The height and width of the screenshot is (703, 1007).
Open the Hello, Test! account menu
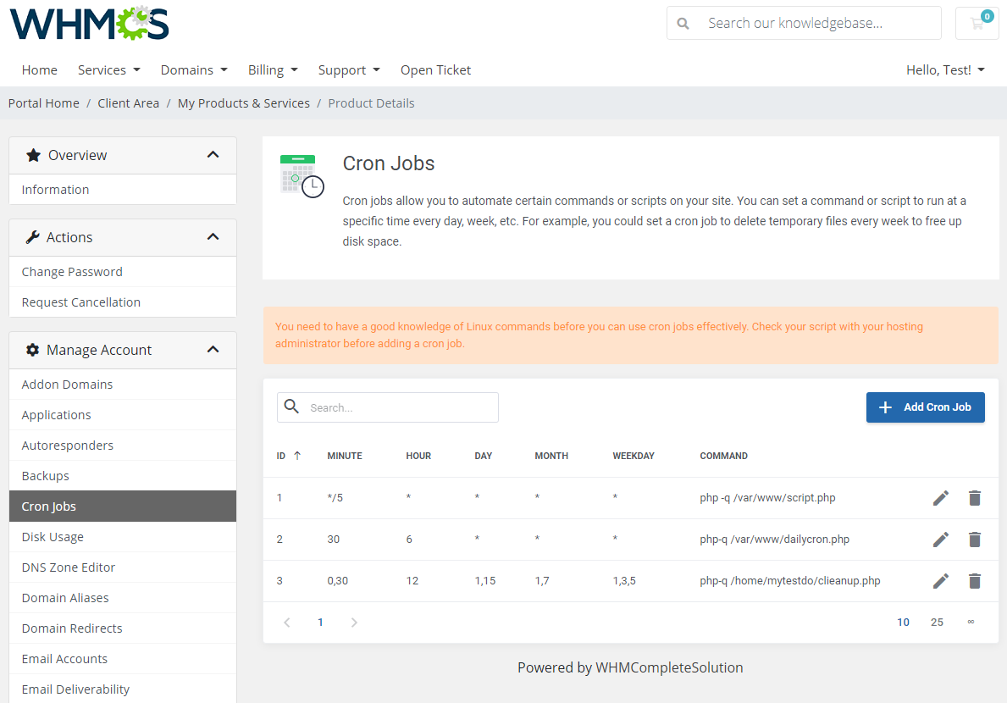[x=944, y=69]
